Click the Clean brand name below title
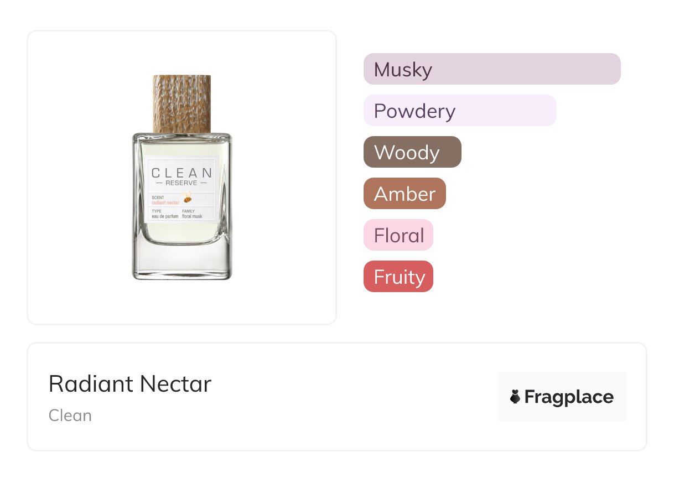Viewport: 674px width, 478px height. point(70,415)
